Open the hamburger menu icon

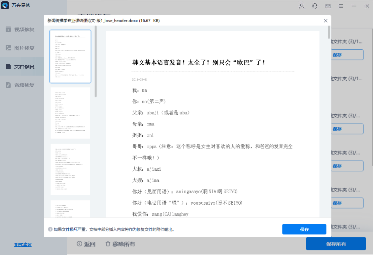[x=341, y=6]
